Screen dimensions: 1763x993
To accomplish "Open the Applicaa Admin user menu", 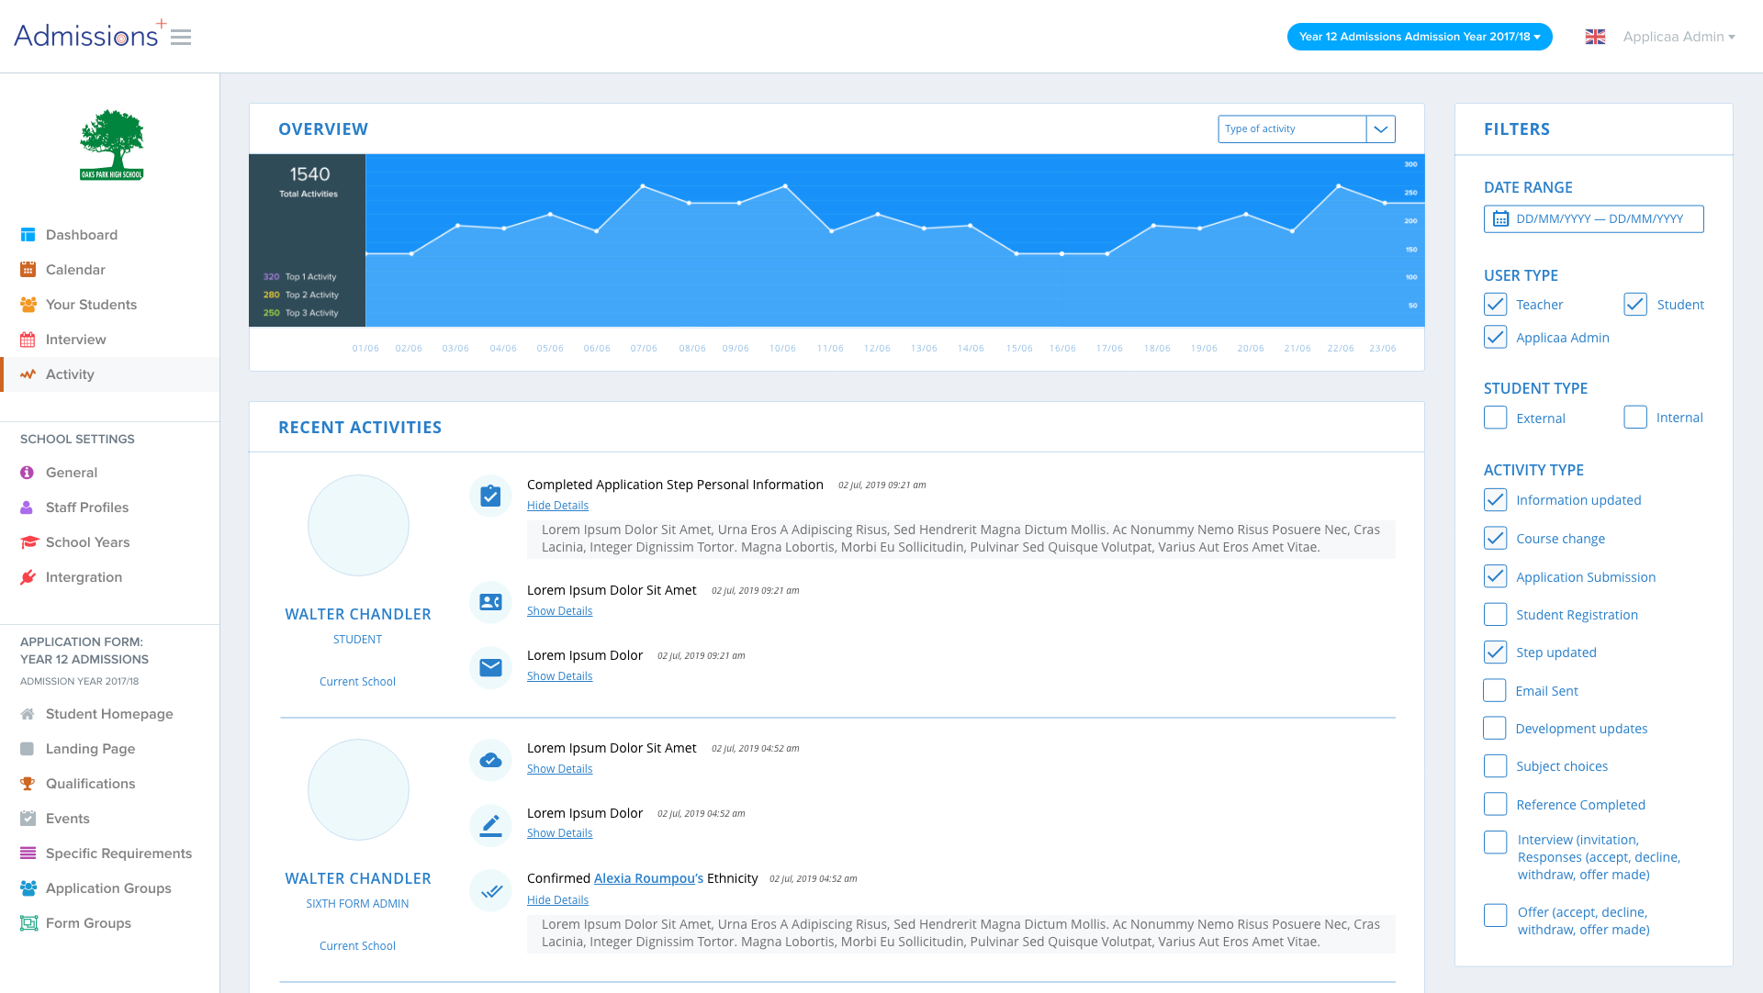I will coord(1679,37).
